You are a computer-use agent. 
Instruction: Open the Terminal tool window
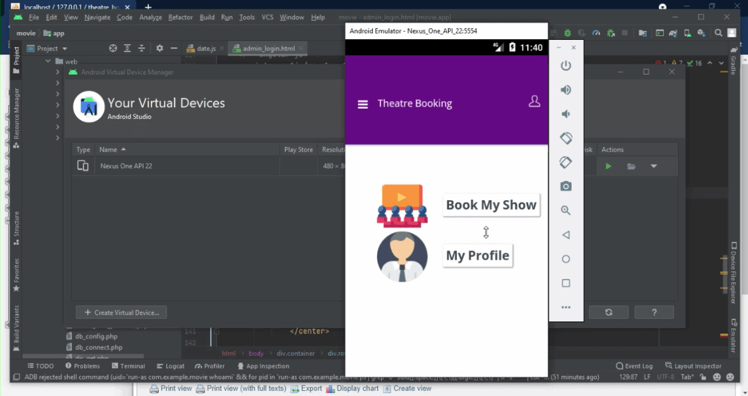pyautogui.click(x=128, y=366)
